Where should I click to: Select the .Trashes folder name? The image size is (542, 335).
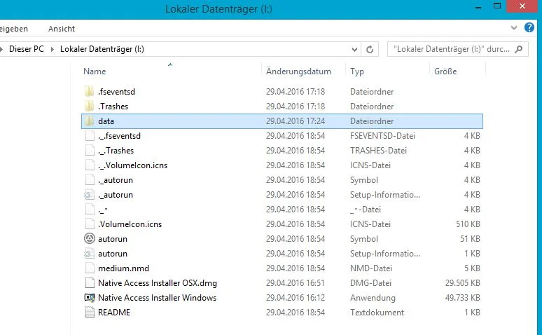point(113,107)
